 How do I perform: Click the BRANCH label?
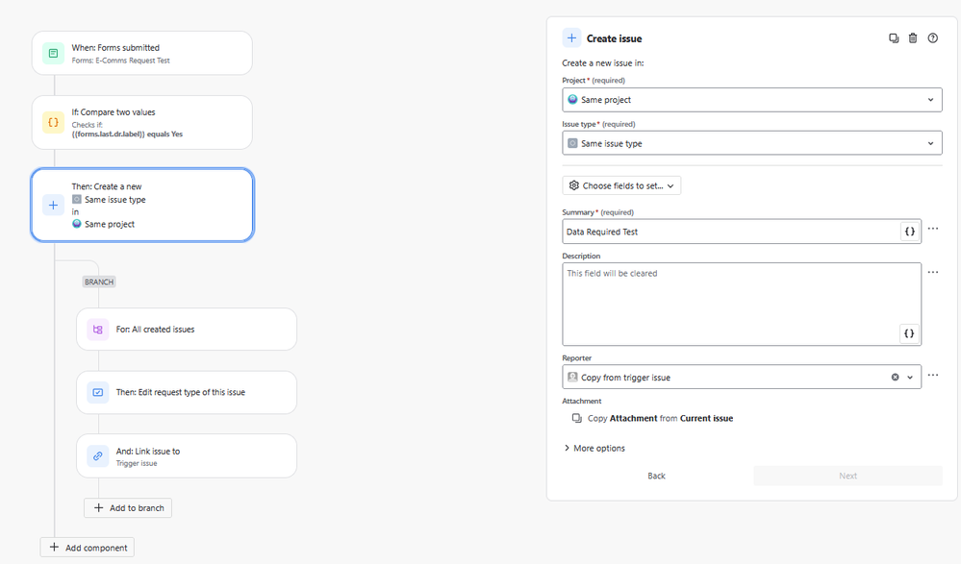99,282
